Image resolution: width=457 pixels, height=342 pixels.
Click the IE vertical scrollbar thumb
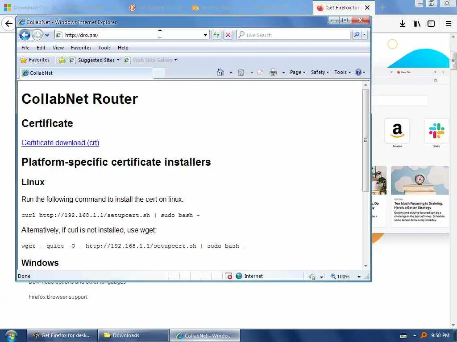coord(366,140)
